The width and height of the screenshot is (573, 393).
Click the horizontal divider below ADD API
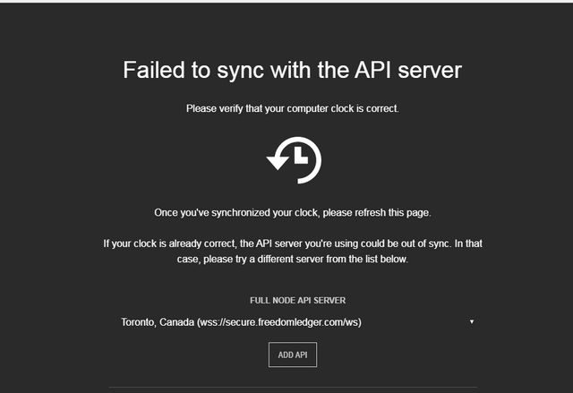tap(293, 389)
